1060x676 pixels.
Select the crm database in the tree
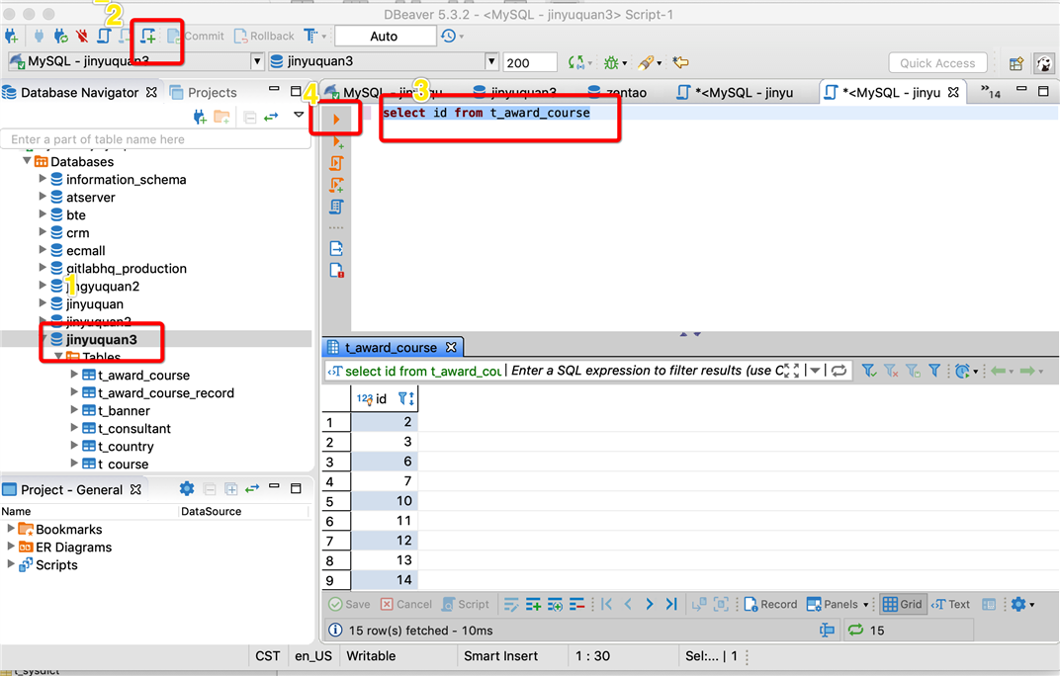pos(78,232)
